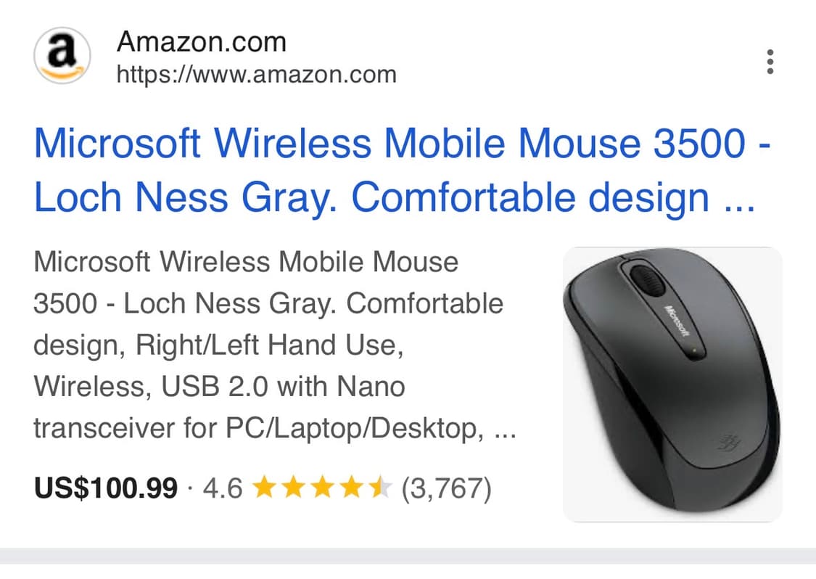
Task: Open the three-dot more options menu
Action: coord(770,62)
